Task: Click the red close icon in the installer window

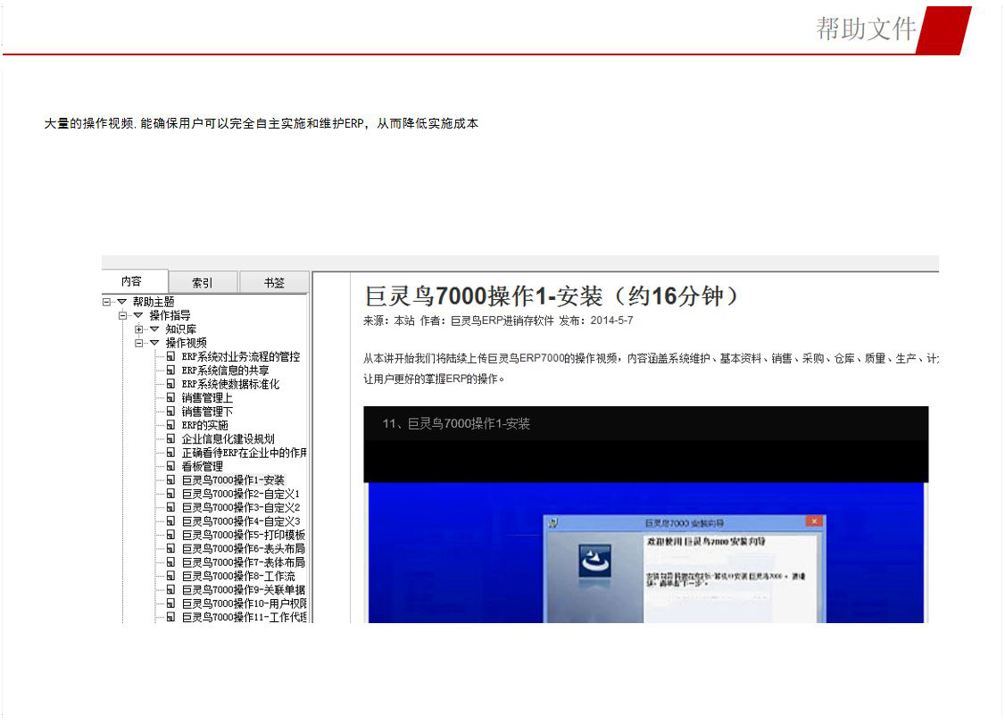Action: click(x=813, y=522)
